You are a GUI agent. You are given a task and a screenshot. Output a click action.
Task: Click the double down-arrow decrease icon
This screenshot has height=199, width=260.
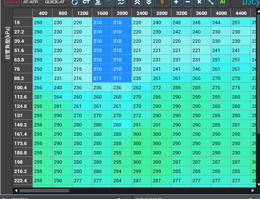pos(149,2)
